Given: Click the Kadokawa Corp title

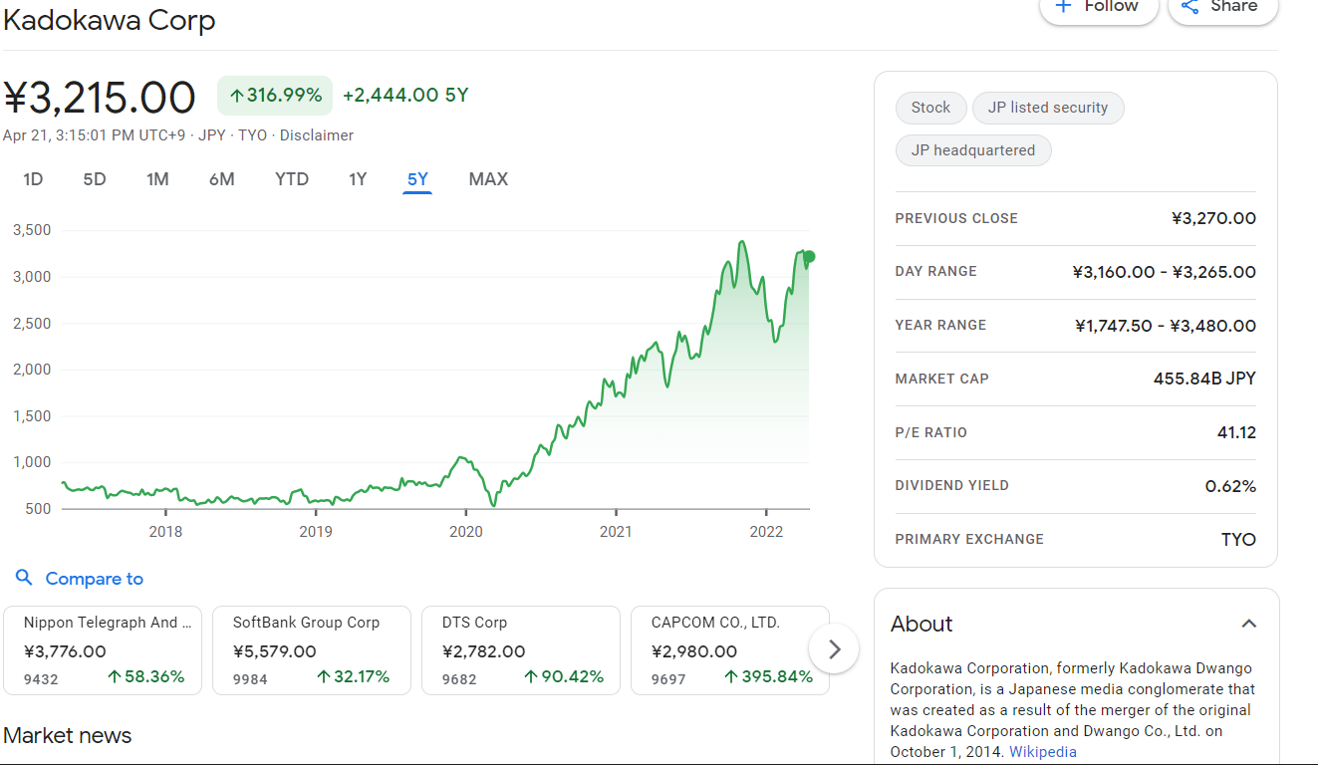Looking at the screenshot, I should [110, 20].
